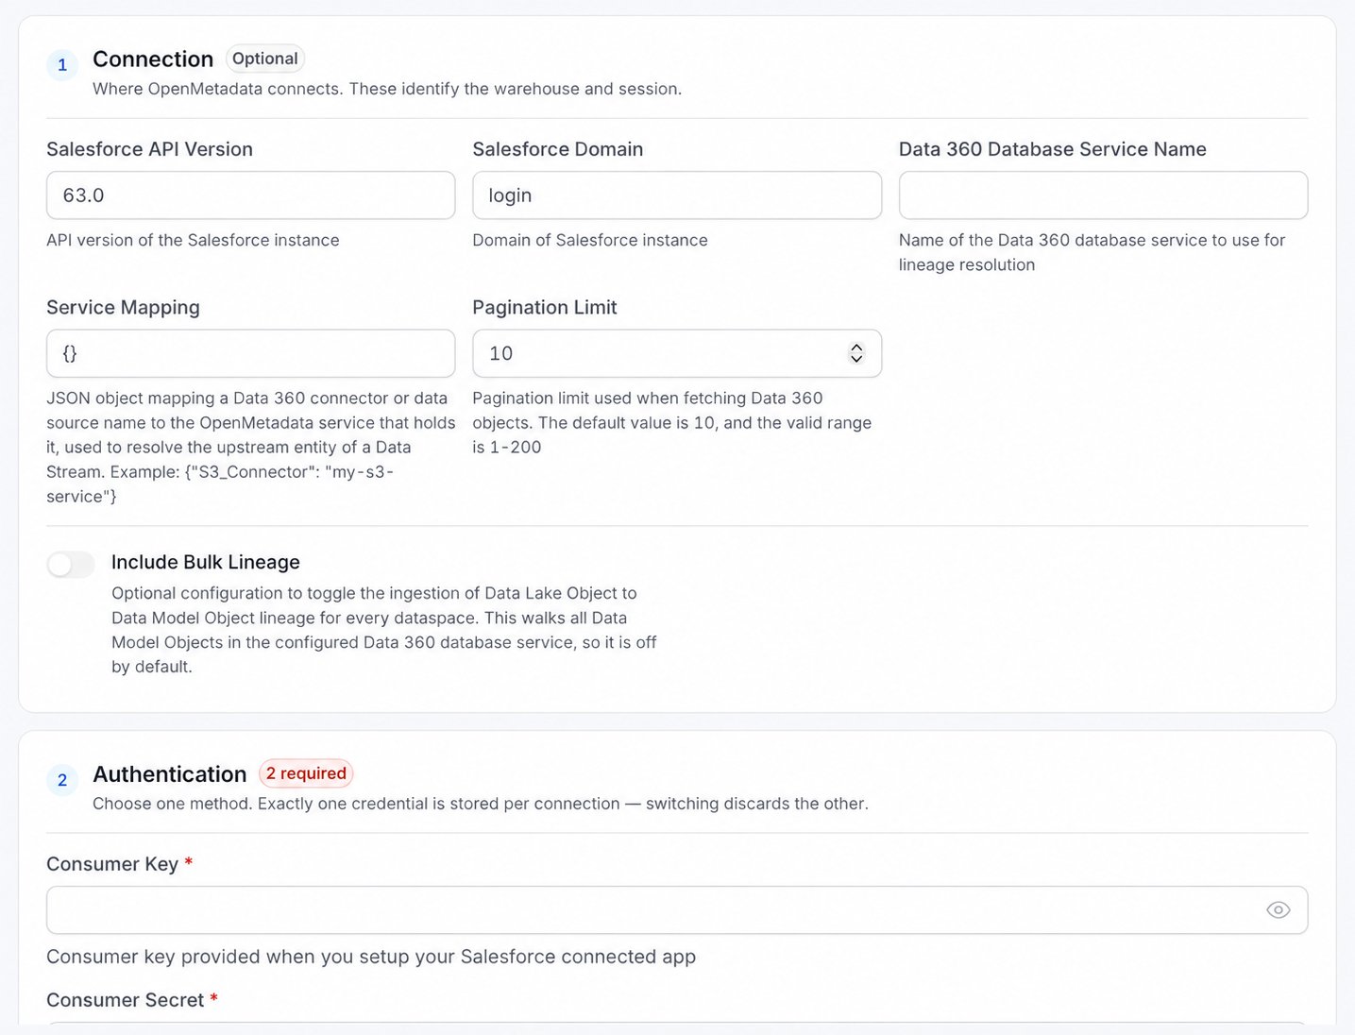Select the Connection section heading
1355x1035 pixels.
[153, 59]
